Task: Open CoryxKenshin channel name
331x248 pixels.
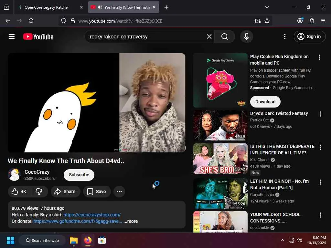Action: click(x=262, y=194)
